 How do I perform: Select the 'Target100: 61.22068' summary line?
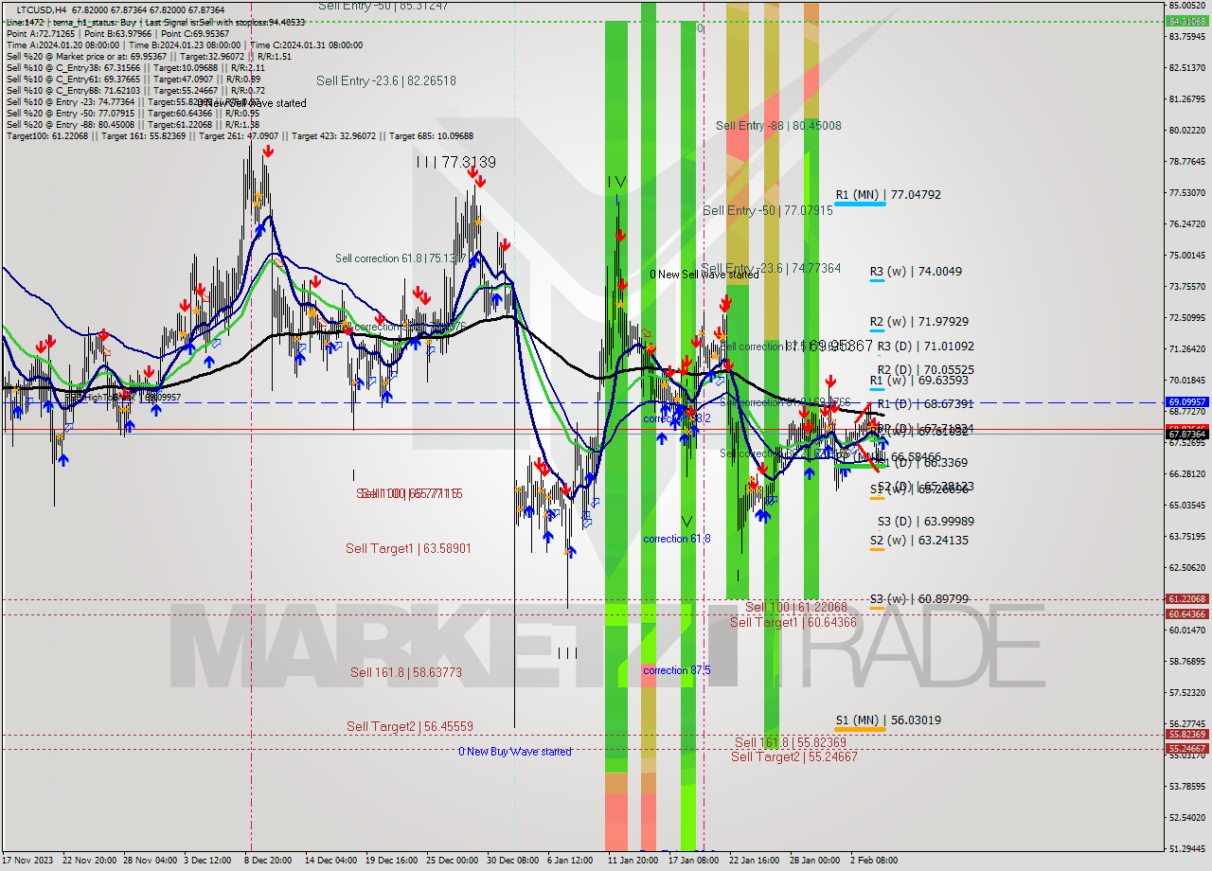(240, 135)
